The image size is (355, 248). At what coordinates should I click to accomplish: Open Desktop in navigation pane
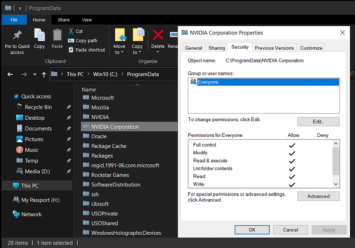(x=35, y=118)
